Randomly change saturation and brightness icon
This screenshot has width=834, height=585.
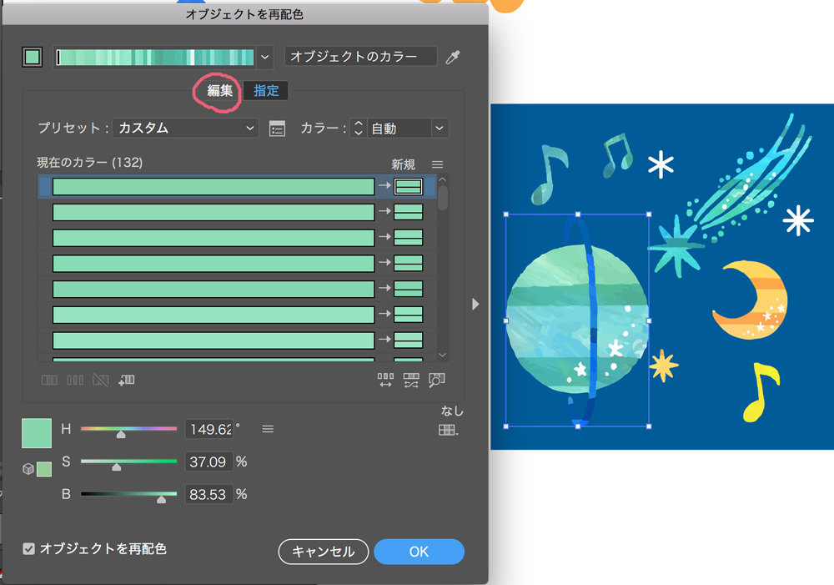pyautogui.click(x=411, y=380)
